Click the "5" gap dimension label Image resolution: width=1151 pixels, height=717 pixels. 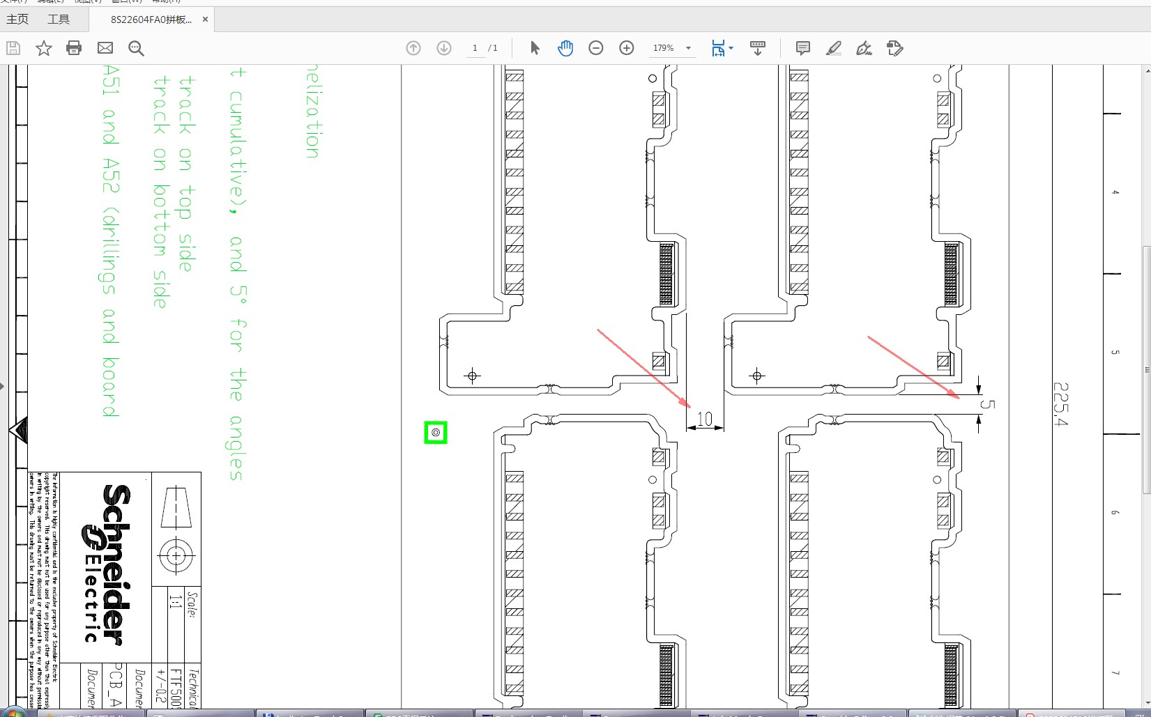(x=987, y=404)
